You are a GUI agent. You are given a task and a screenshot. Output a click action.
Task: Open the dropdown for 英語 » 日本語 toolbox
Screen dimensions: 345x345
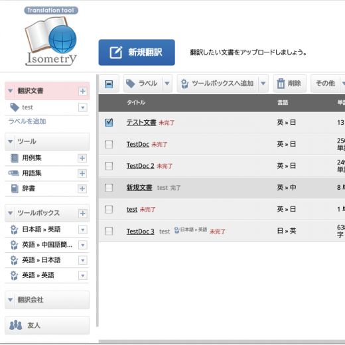click(83, 260)
